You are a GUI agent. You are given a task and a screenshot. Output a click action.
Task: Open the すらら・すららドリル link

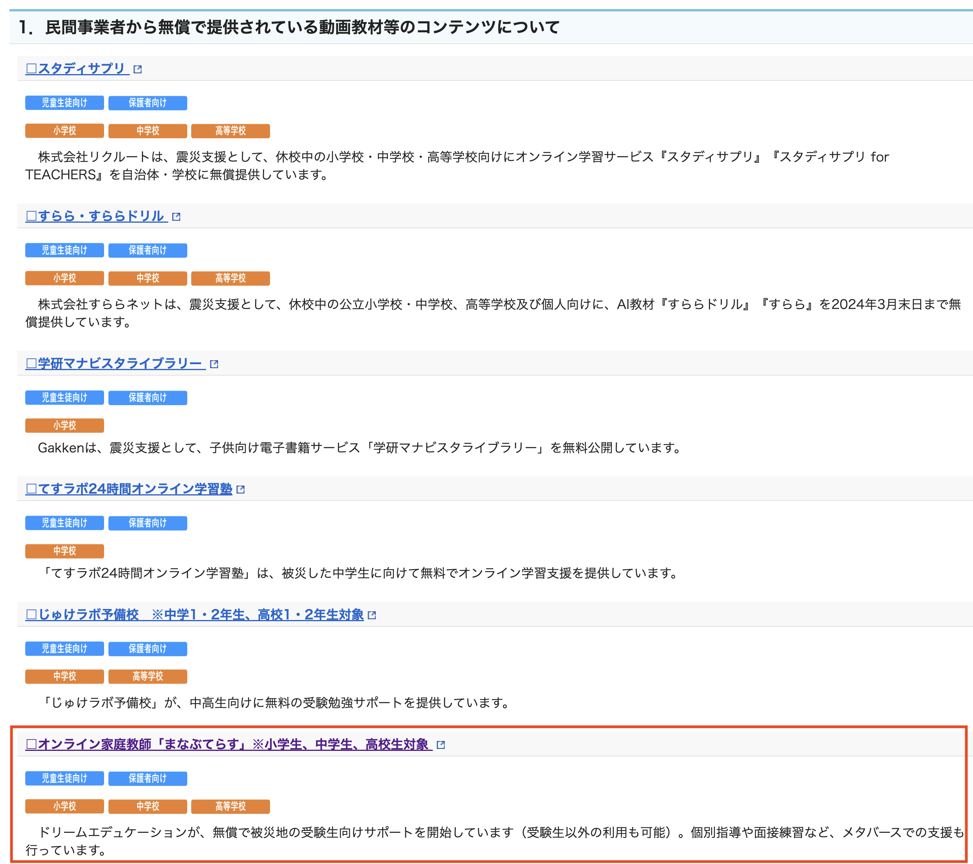[x=97, y=216]
